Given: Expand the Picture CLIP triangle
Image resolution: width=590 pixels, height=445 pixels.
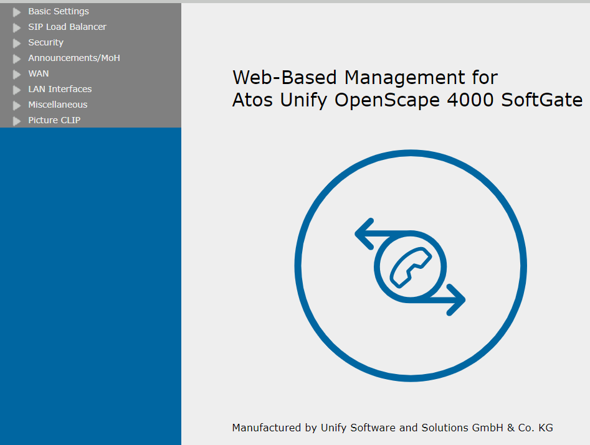Looking at the screenshot, I should pos(17,121).
